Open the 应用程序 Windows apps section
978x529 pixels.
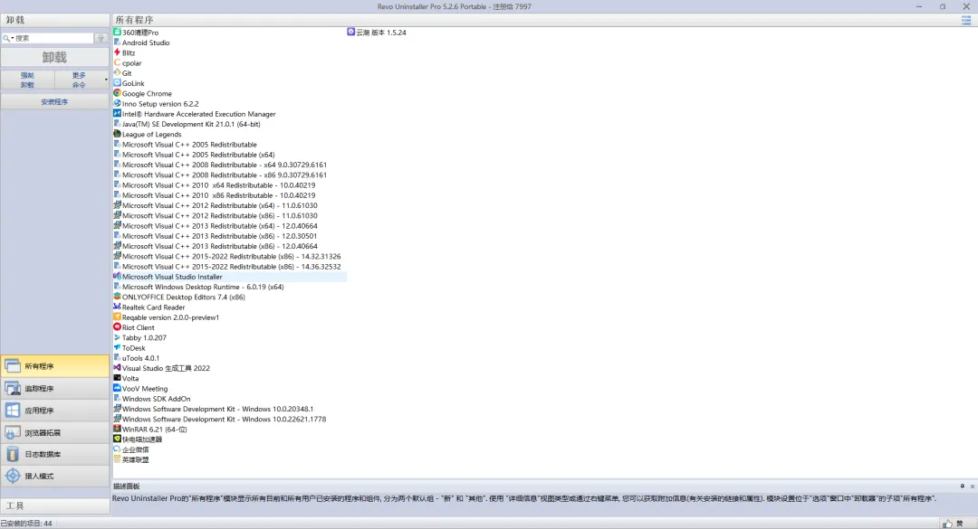55,411
